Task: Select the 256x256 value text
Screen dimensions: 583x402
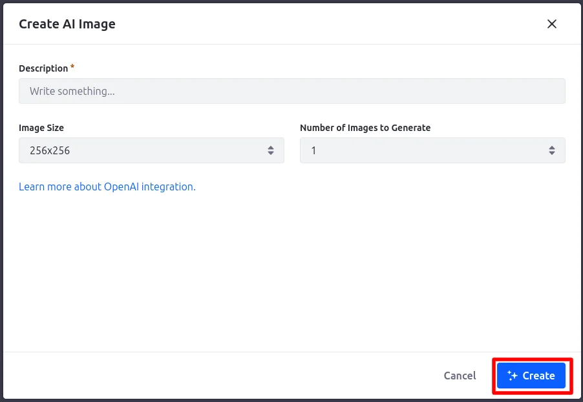Action: point(50,150)
